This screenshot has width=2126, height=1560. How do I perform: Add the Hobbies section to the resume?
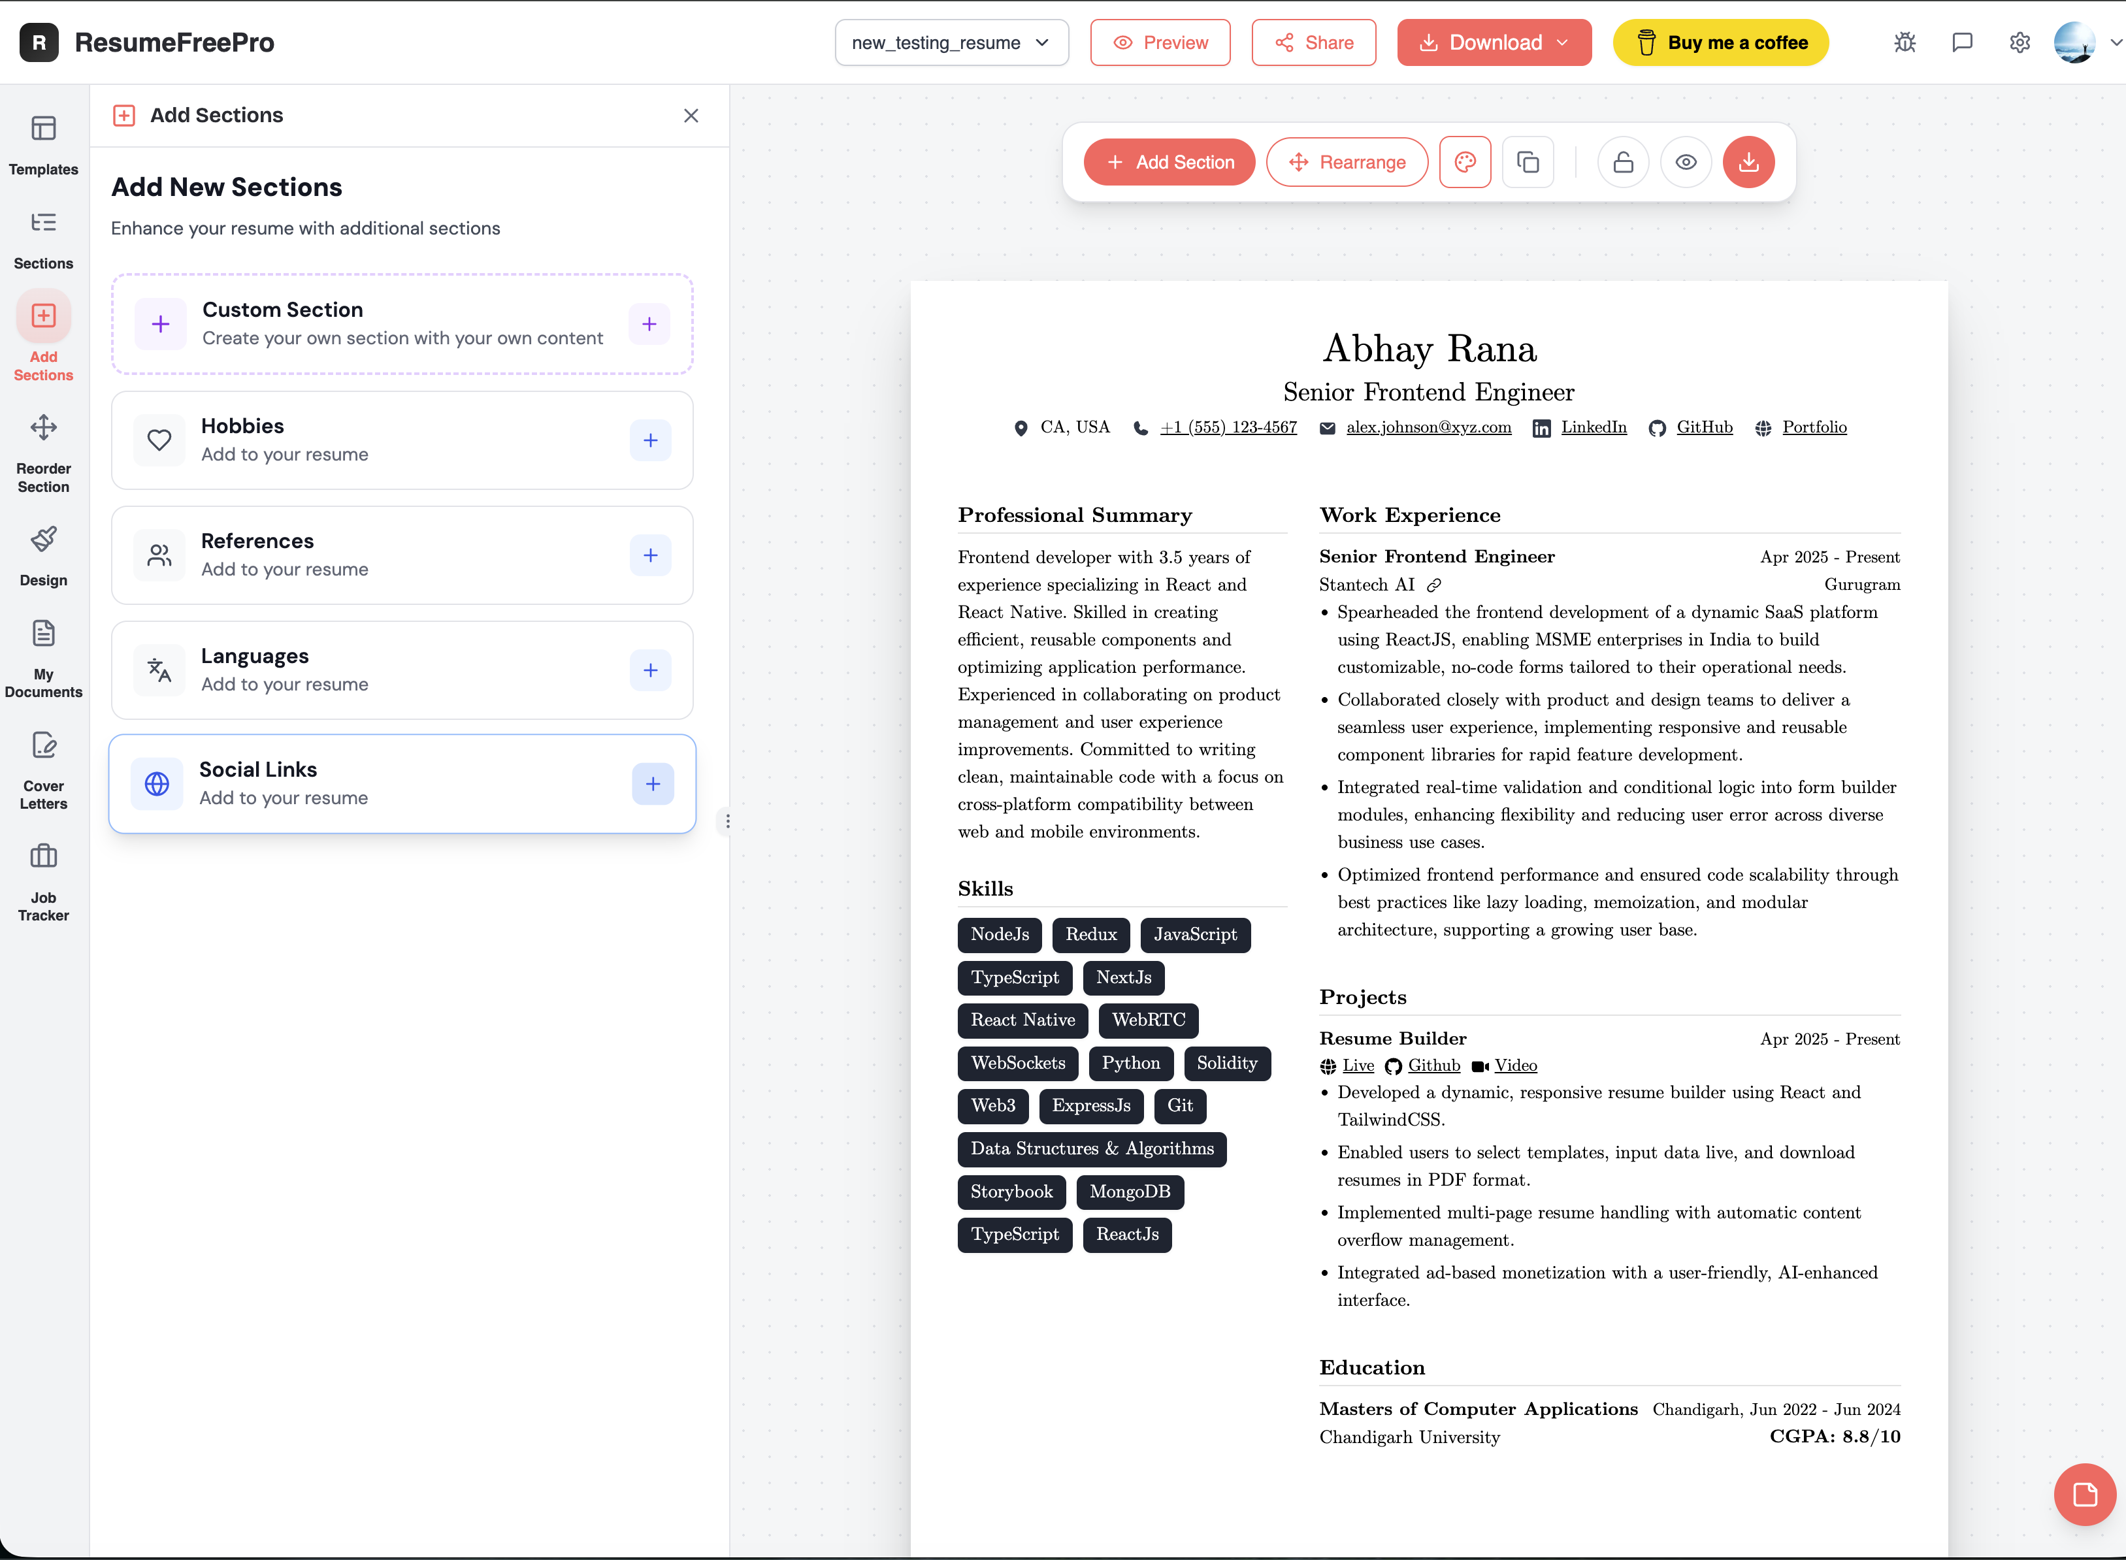650,440
